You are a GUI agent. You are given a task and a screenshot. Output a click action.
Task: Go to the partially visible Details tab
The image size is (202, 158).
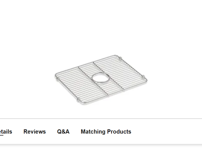click(6, 132)
